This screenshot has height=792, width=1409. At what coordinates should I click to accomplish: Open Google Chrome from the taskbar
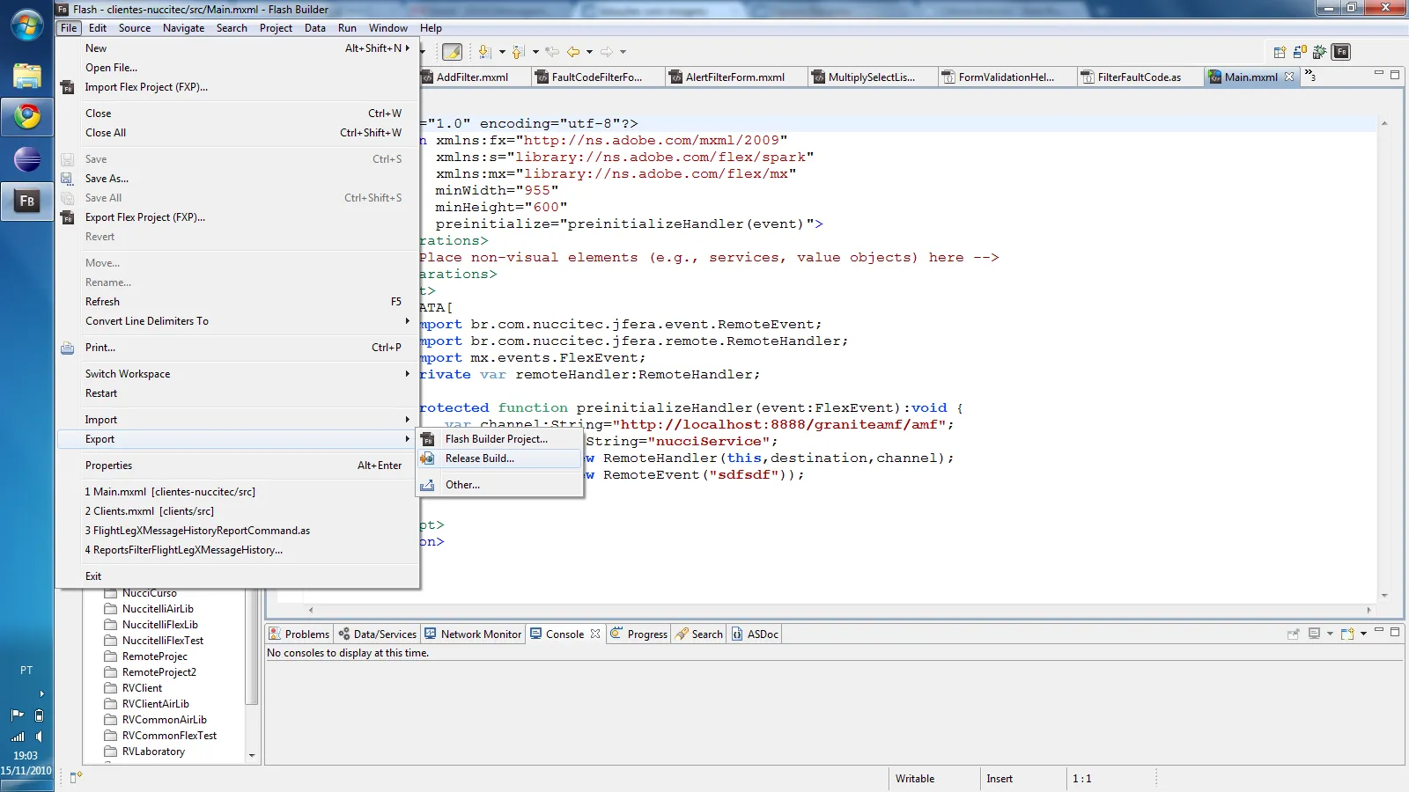[x=26, y=116]
